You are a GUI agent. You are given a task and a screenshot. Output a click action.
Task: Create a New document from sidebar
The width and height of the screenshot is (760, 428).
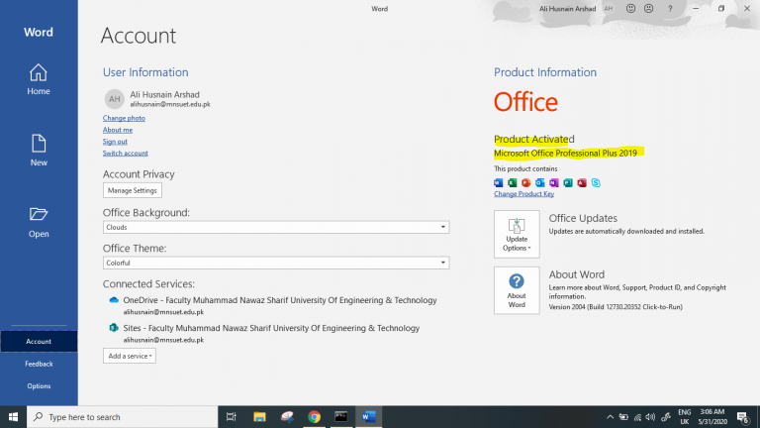coord(39,151)
